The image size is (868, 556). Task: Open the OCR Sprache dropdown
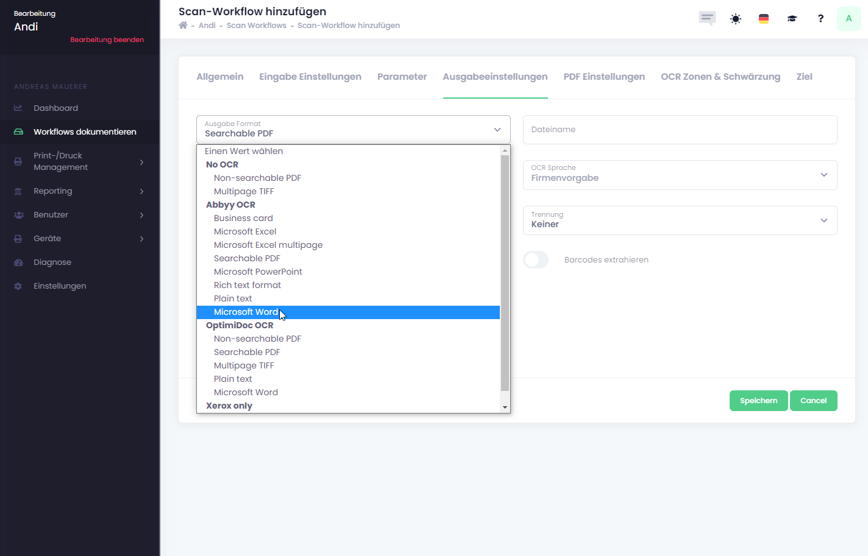(x=680, y=175)
